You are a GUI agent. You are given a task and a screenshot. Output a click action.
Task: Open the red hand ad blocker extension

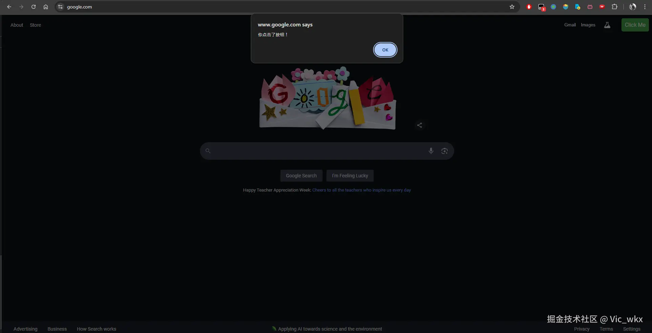[529, 7]
